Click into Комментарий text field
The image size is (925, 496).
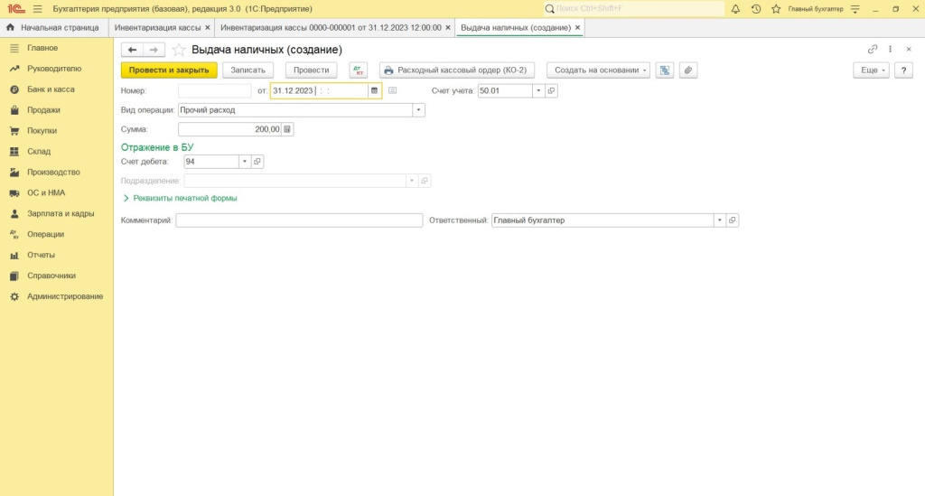[299, 220]
